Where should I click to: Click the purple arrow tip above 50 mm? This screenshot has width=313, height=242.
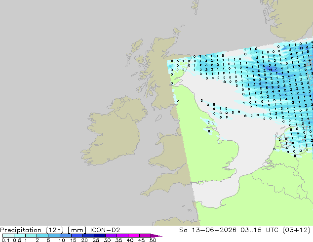click(x=156, y=236)
